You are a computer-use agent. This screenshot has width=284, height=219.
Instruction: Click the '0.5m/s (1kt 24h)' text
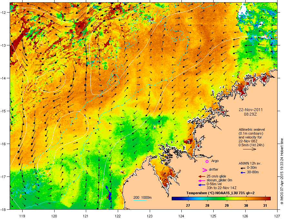[x=251, y=145]
